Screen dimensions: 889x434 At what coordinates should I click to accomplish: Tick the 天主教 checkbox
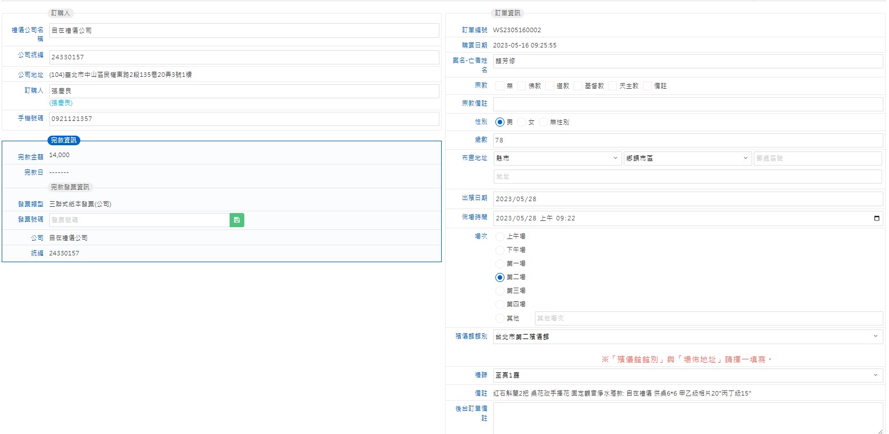point(612,86)
